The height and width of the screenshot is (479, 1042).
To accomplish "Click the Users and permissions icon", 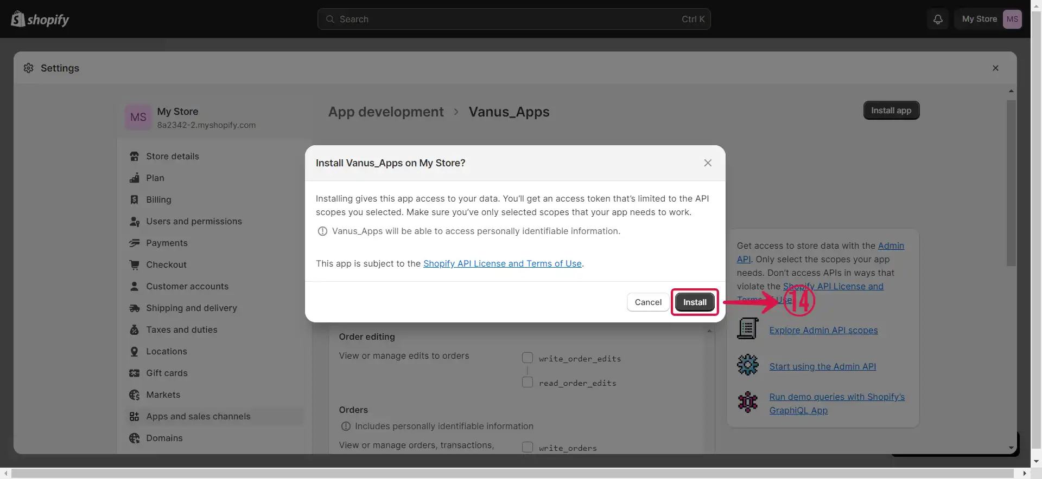I will pyautogui.click(x=134, y=221).
